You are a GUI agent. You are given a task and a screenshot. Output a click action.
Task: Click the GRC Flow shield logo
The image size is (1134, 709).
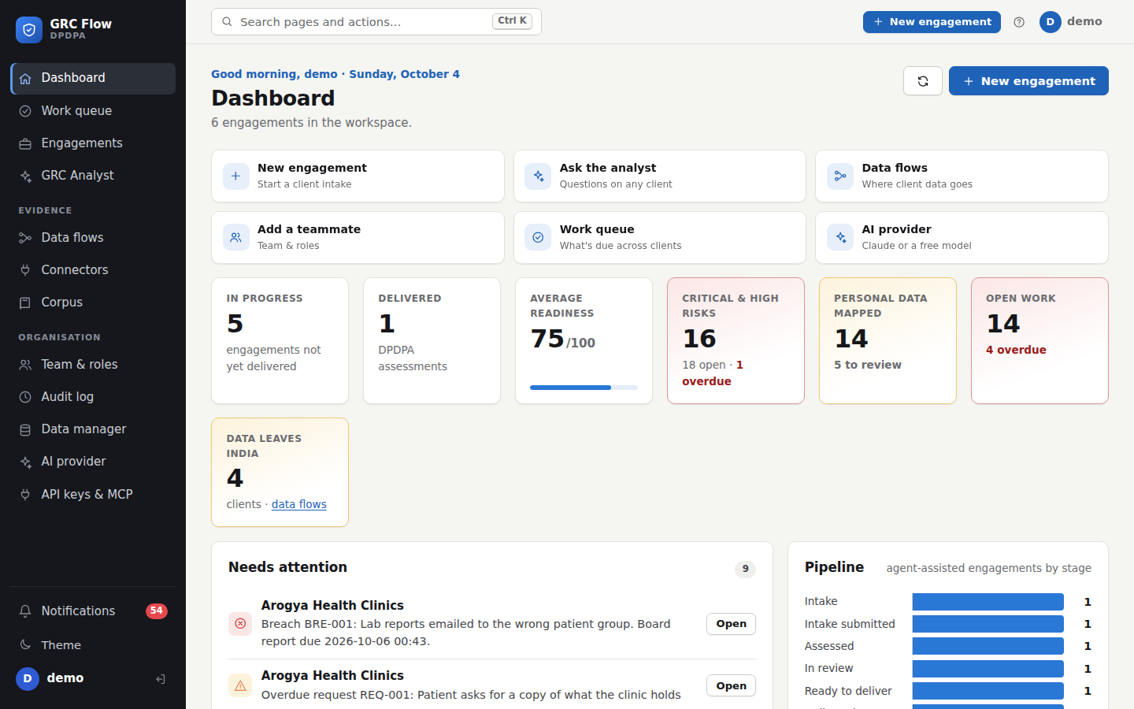29,30
